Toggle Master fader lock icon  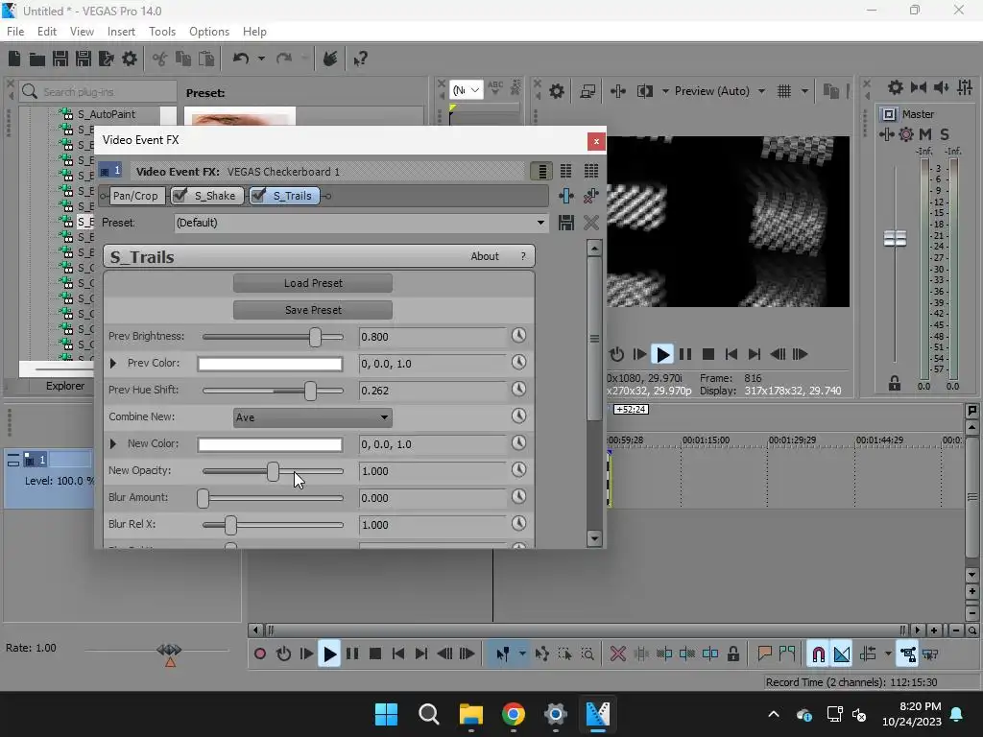click(895, 383)
